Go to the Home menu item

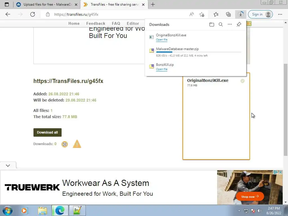point(74,24)
